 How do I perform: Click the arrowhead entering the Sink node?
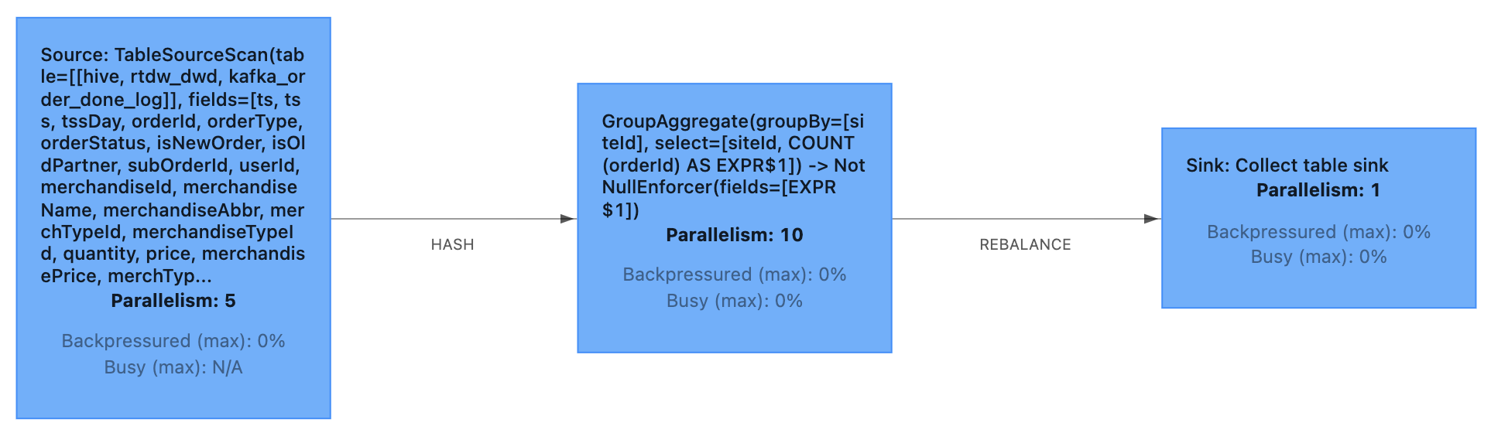[x=1152, y=219]
